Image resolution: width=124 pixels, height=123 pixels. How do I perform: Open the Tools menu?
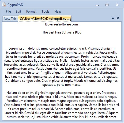pos(45,12)
